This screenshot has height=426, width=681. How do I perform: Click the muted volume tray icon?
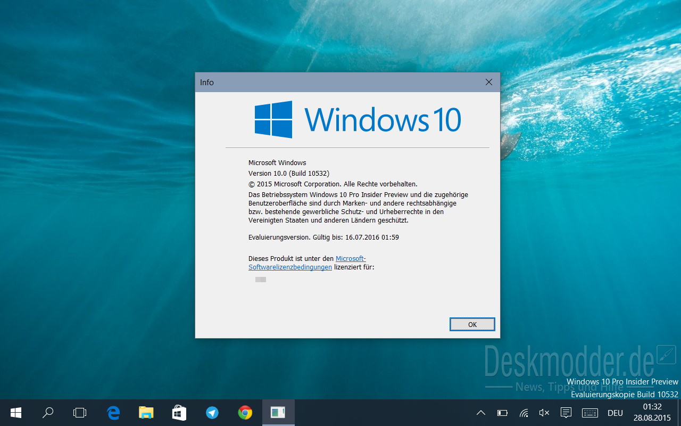[544, 413]
